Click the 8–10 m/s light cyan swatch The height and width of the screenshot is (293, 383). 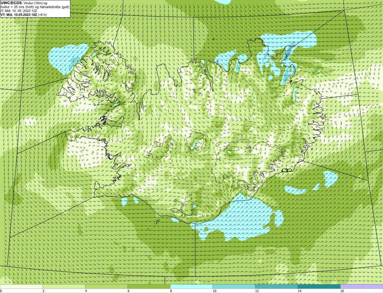(191, 286)
